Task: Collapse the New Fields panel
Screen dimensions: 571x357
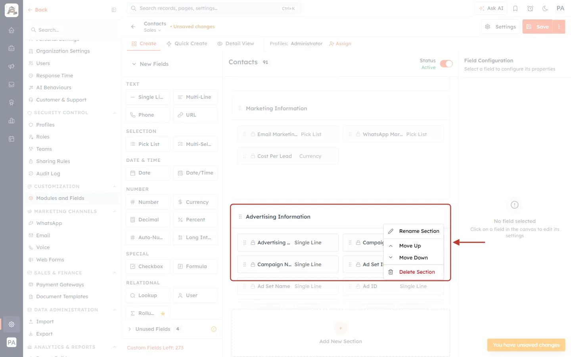Action: [x=134, y=64]
